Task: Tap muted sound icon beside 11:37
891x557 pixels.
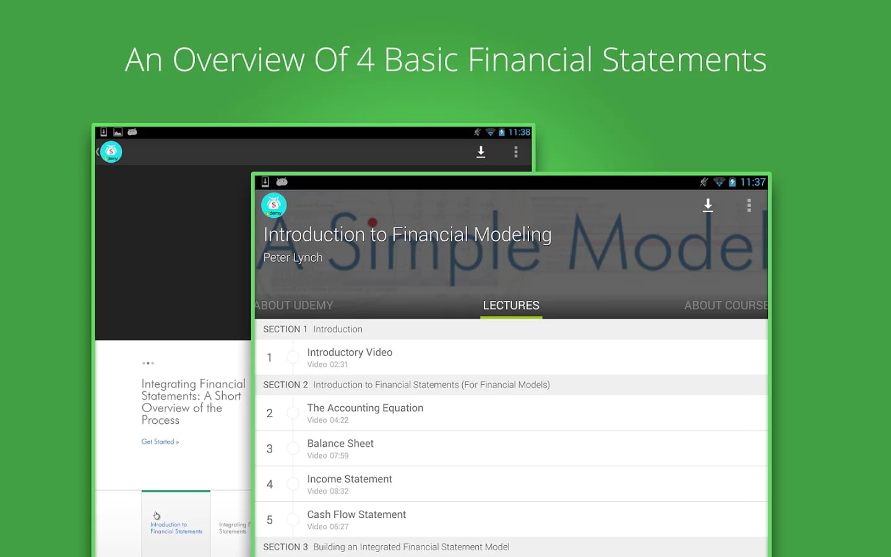Action: [x=704, y=182]
